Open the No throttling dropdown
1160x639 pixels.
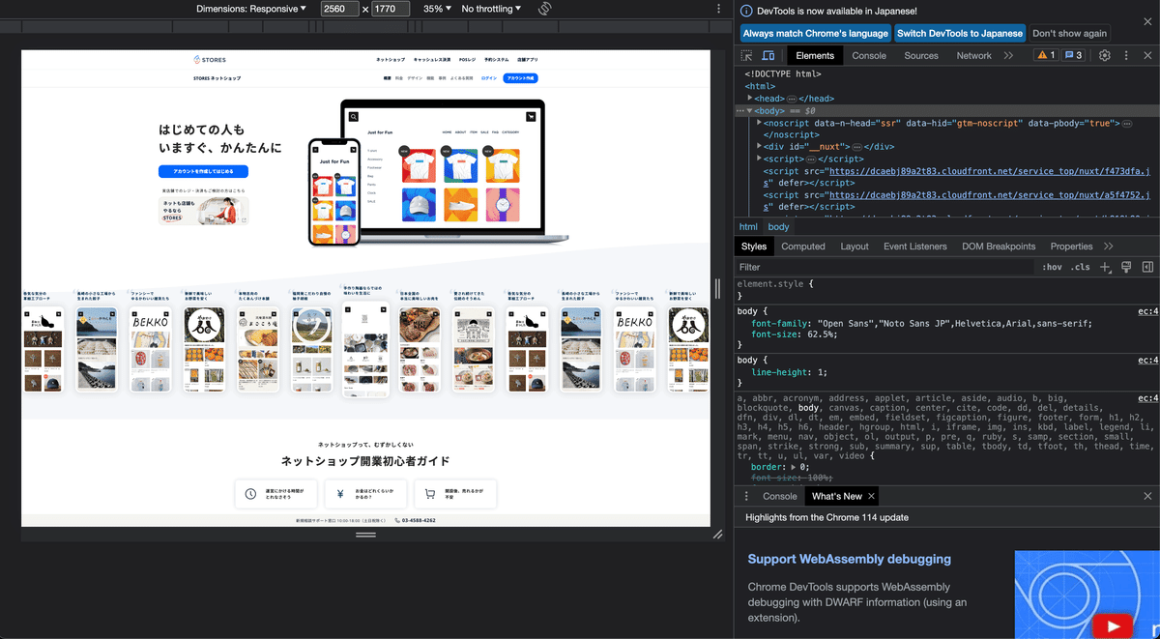tap(491, 9)
